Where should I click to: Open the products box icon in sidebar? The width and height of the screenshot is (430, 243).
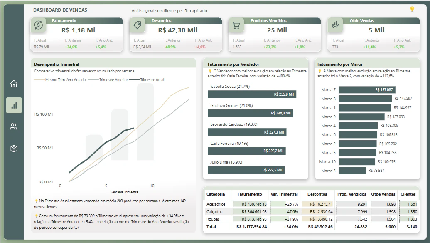click(14, 149)
